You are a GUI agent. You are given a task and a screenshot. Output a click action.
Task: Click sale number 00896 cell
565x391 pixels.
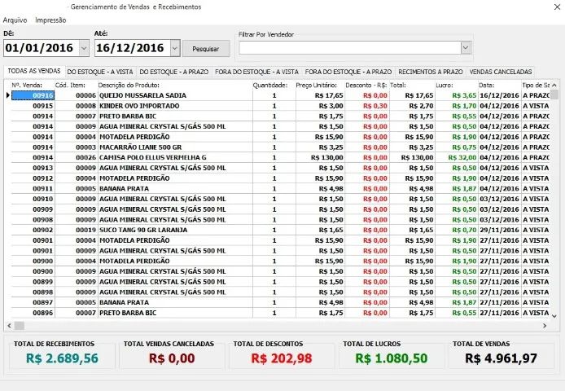33,313
